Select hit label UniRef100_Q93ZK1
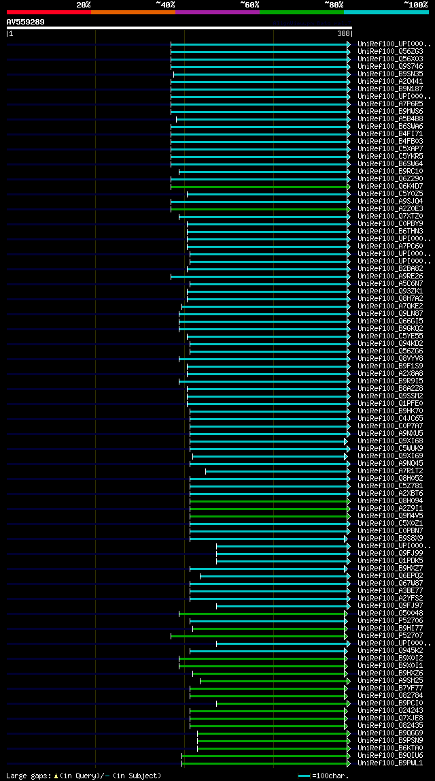Viewport: 435px width, 781px height. 390,291
